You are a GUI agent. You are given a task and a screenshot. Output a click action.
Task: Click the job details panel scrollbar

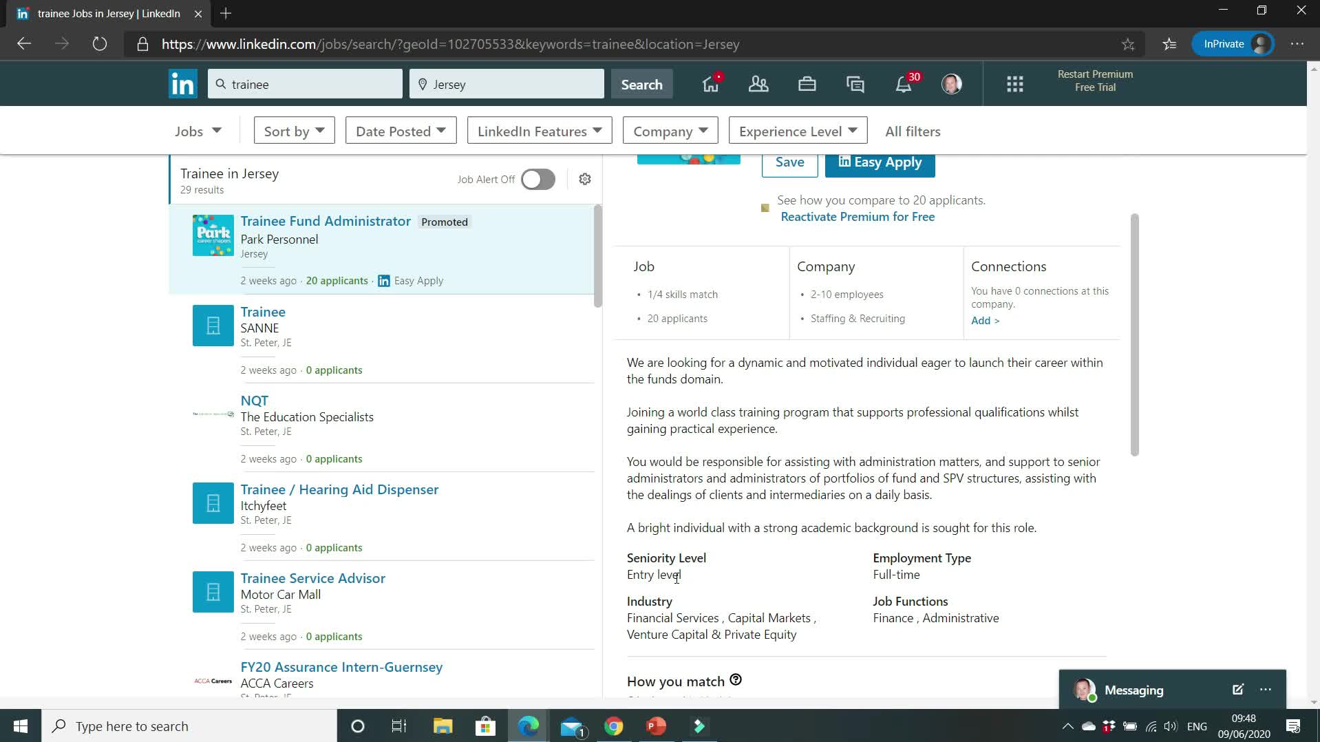[1134, 335]
